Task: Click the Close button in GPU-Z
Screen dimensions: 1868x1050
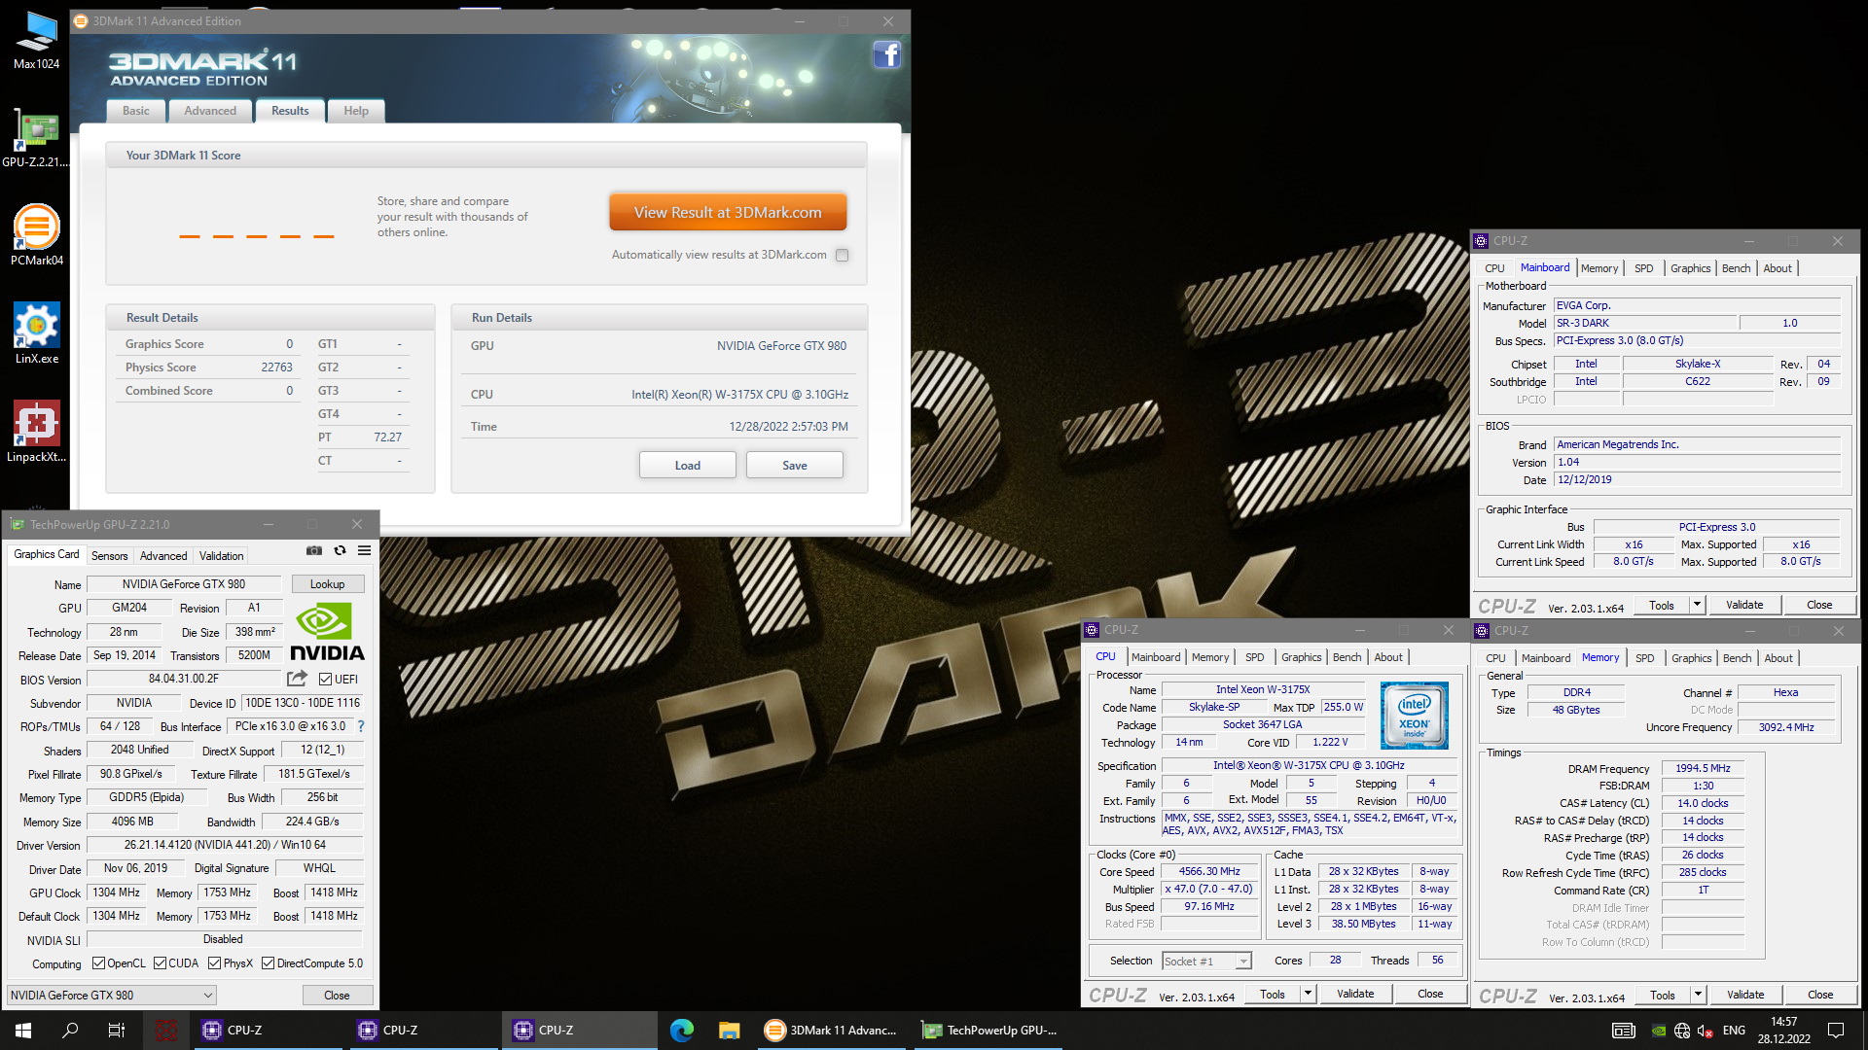Action: point(338,996)
